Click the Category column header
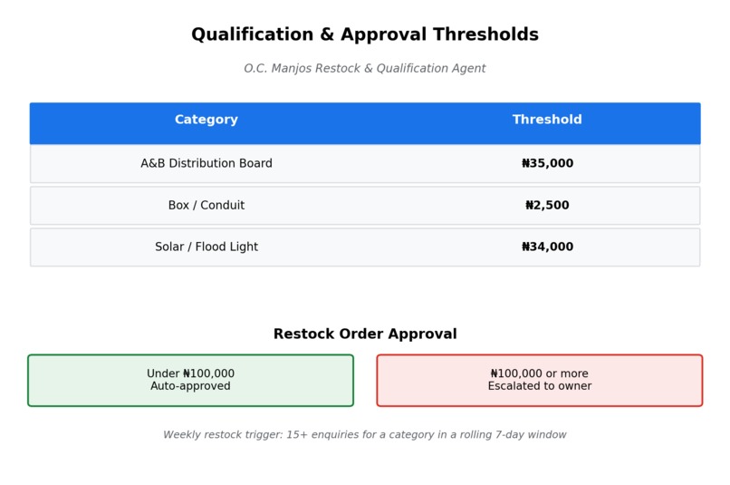The height and width of the screenshot is (485, 730). pyautogui.click(x=207, y=120)
